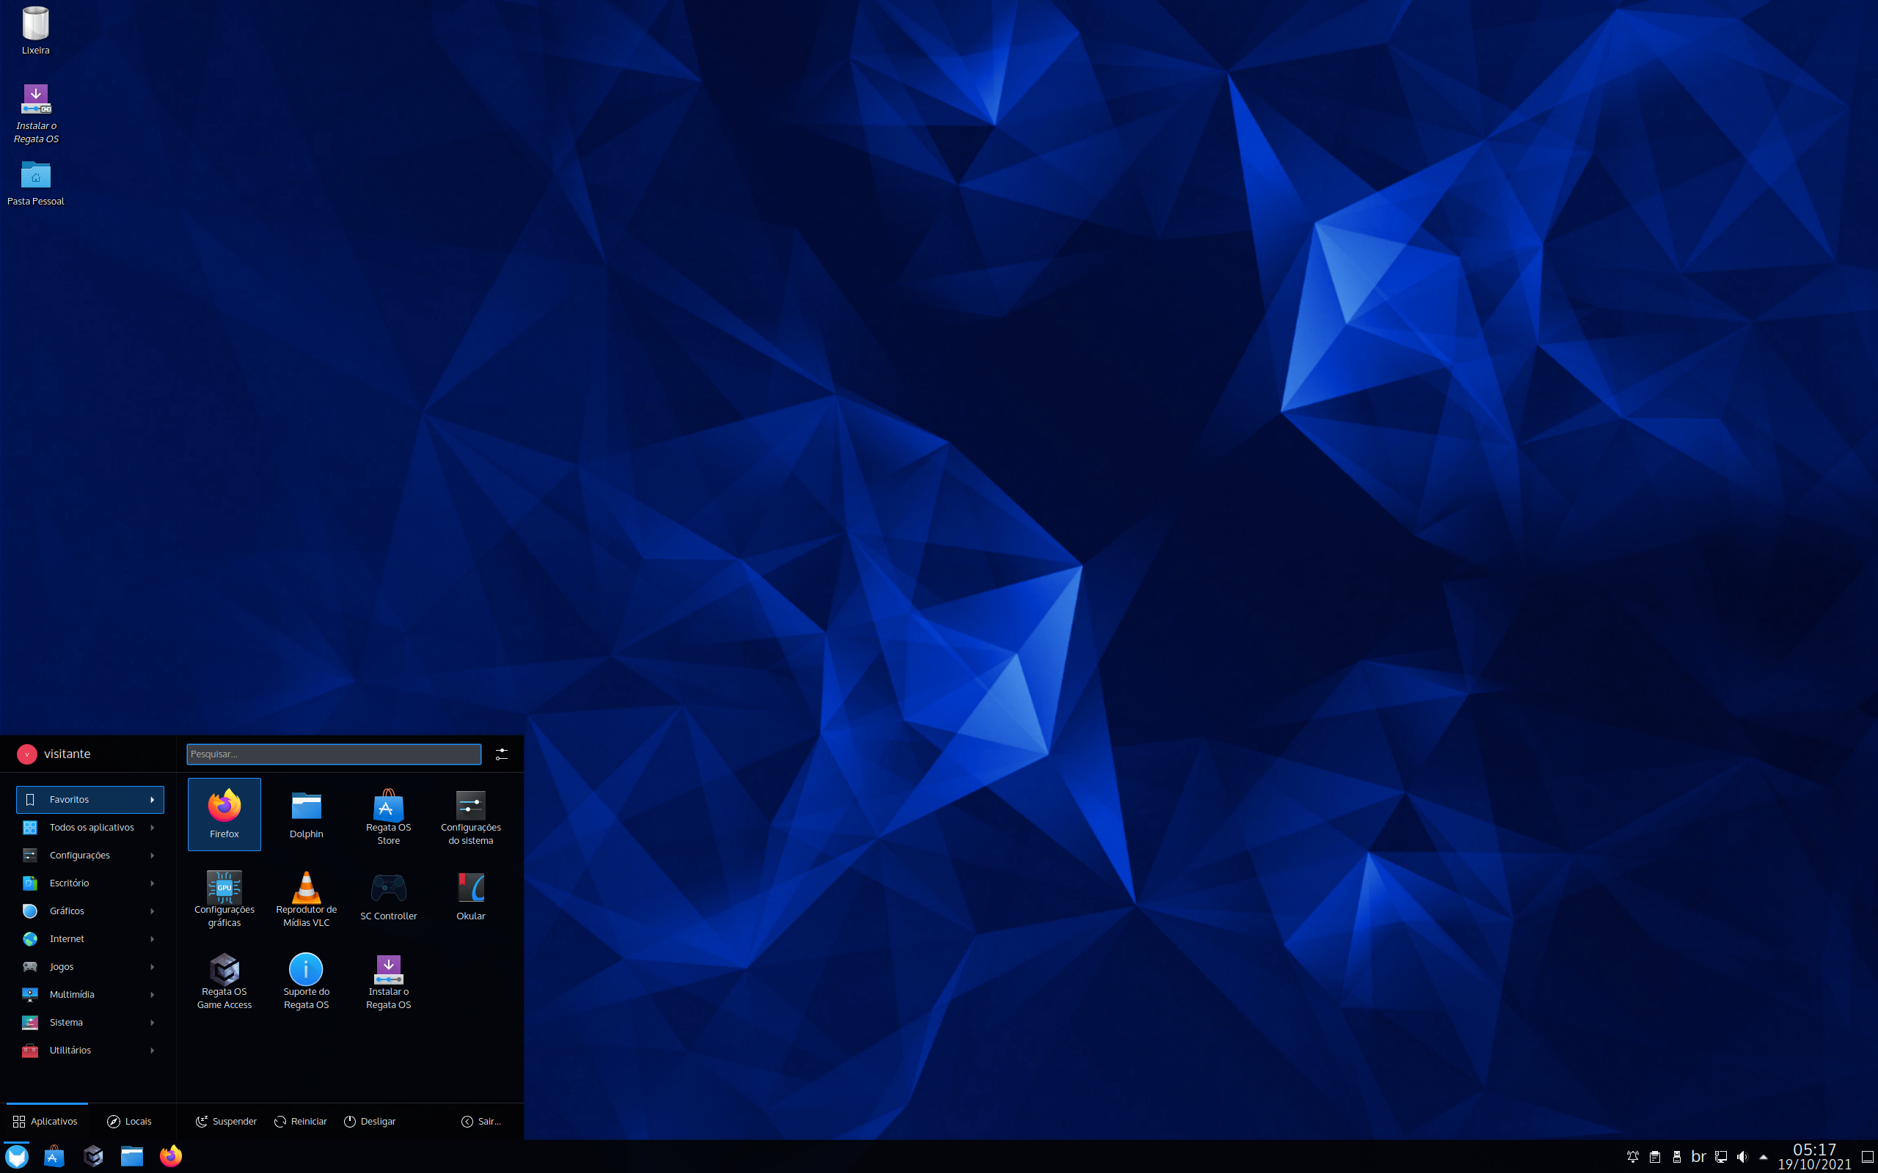Open Game Access from taskbar
This screenshot has height=1173, width=1878.
tap(93, 1156)
